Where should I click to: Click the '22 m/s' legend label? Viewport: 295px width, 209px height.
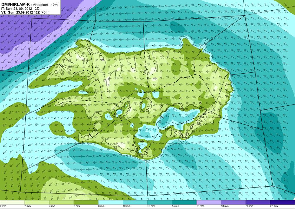(x=274, y=206)
